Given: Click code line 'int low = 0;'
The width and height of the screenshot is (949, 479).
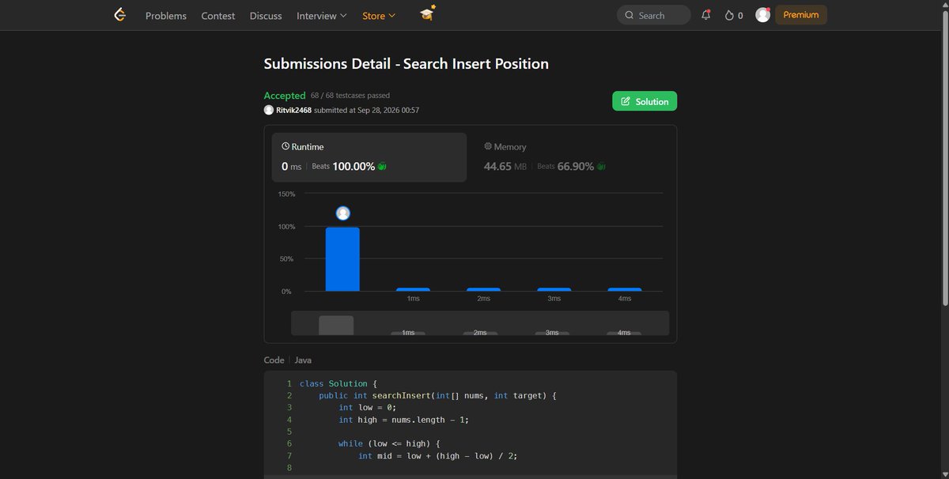Looking at the screenshot, I should (x=368, y=407).
